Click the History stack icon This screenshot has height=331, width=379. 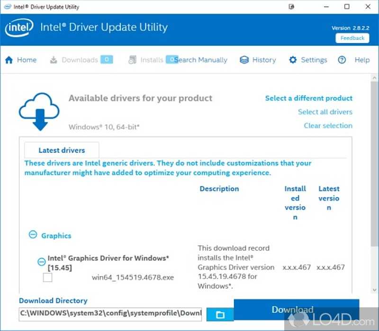tap(244, 60)
